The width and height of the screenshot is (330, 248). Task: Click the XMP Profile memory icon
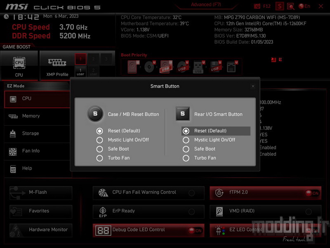[57, 63]
